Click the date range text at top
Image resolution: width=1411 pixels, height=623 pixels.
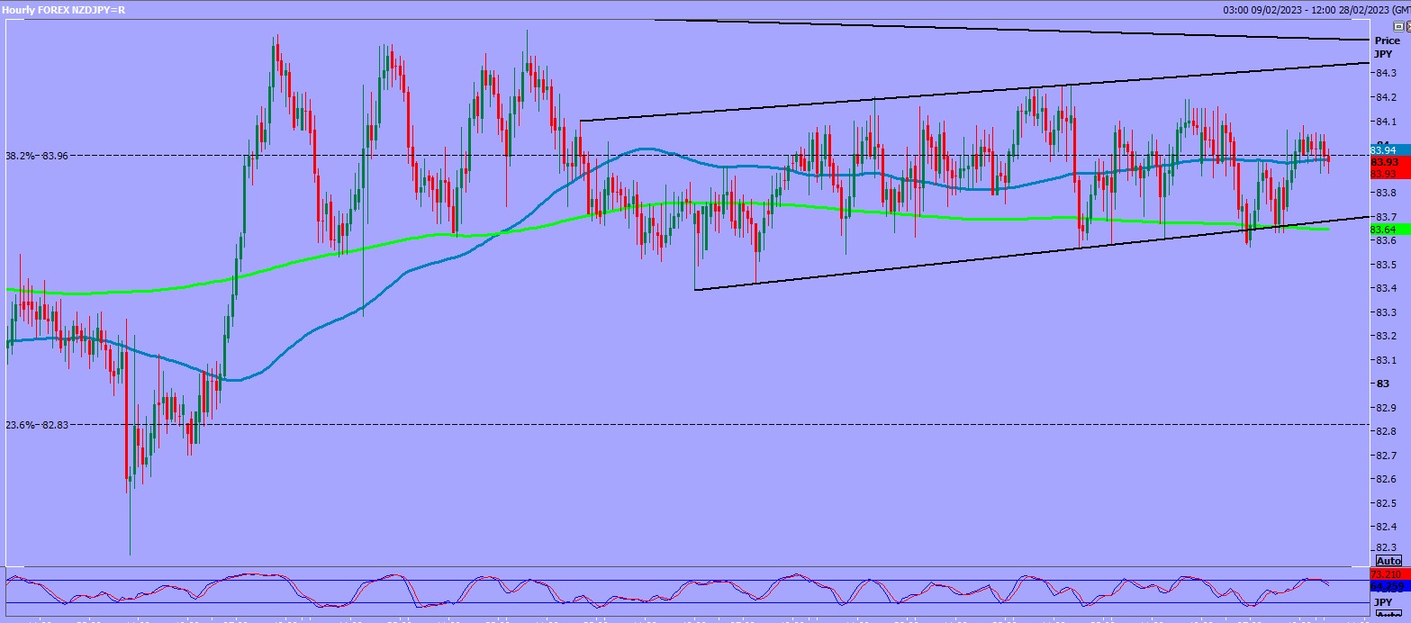(1304, 10)
